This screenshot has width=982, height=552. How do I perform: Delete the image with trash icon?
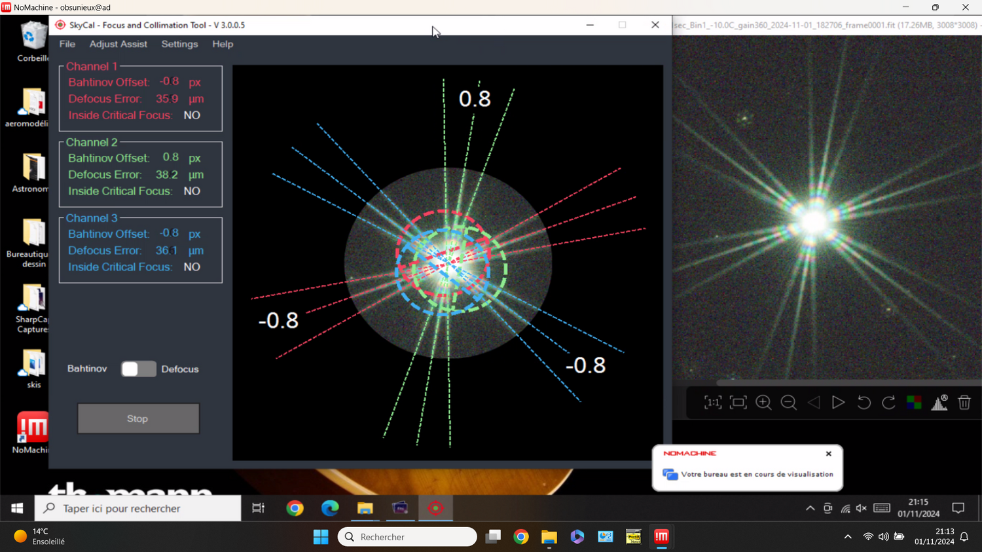(964, 403)
